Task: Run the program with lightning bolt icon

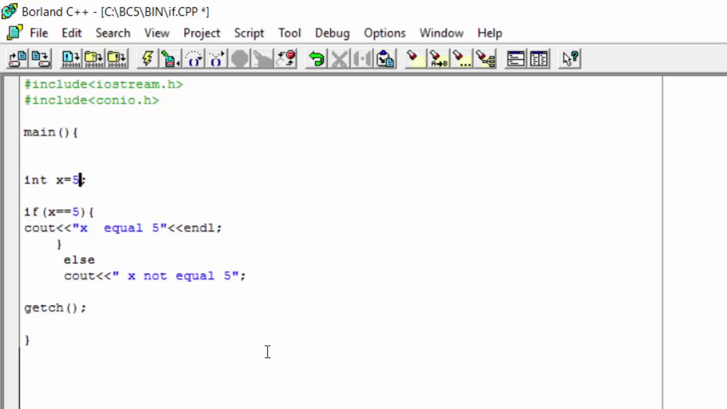Action: [148, 59]
